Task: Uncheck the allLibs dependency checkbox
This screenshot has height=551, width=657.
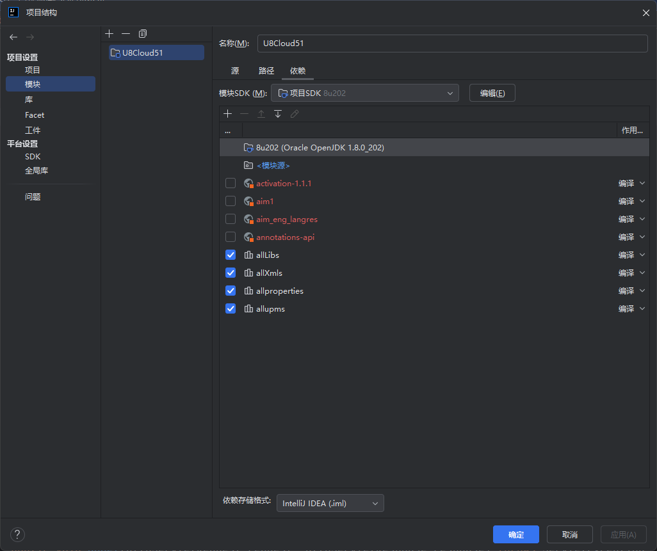Action: pos(230,255)
